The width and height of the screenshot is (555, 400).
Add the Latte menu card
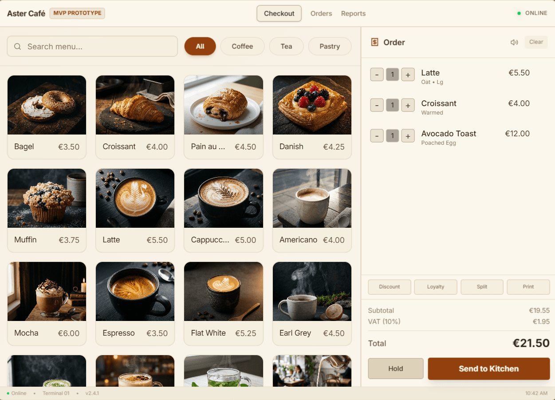click(x=135, y=210)
